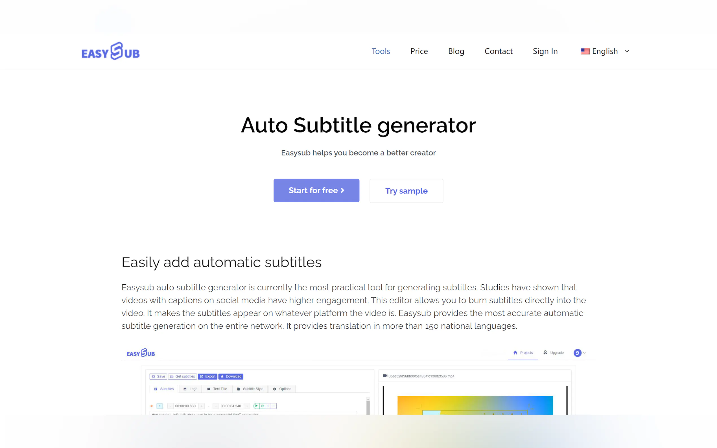Image resolution: width=717 pixels, height=448 pixels.
Task: Click the EasySub logo in the header
Action: [111, 51]
